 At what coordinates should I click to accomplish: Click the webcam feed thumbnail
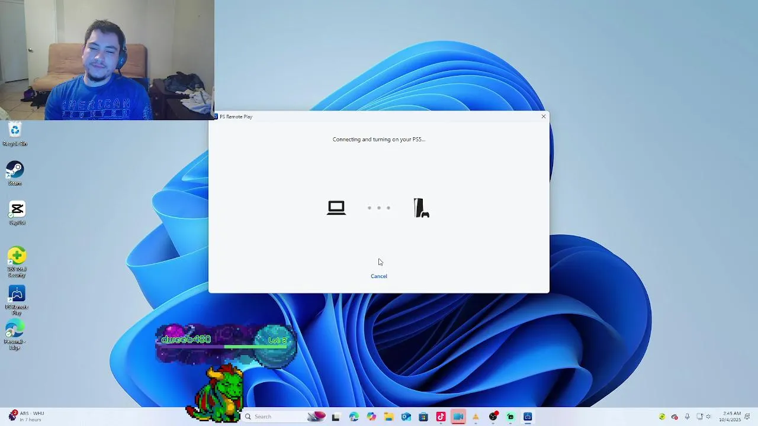point(107,60)
